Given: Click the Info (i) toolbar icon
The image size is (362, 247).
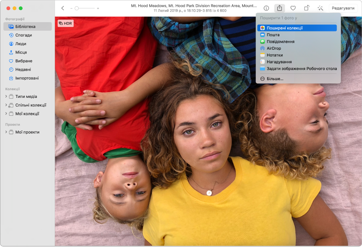Looking at the screenshot, I should coord(266,8).
